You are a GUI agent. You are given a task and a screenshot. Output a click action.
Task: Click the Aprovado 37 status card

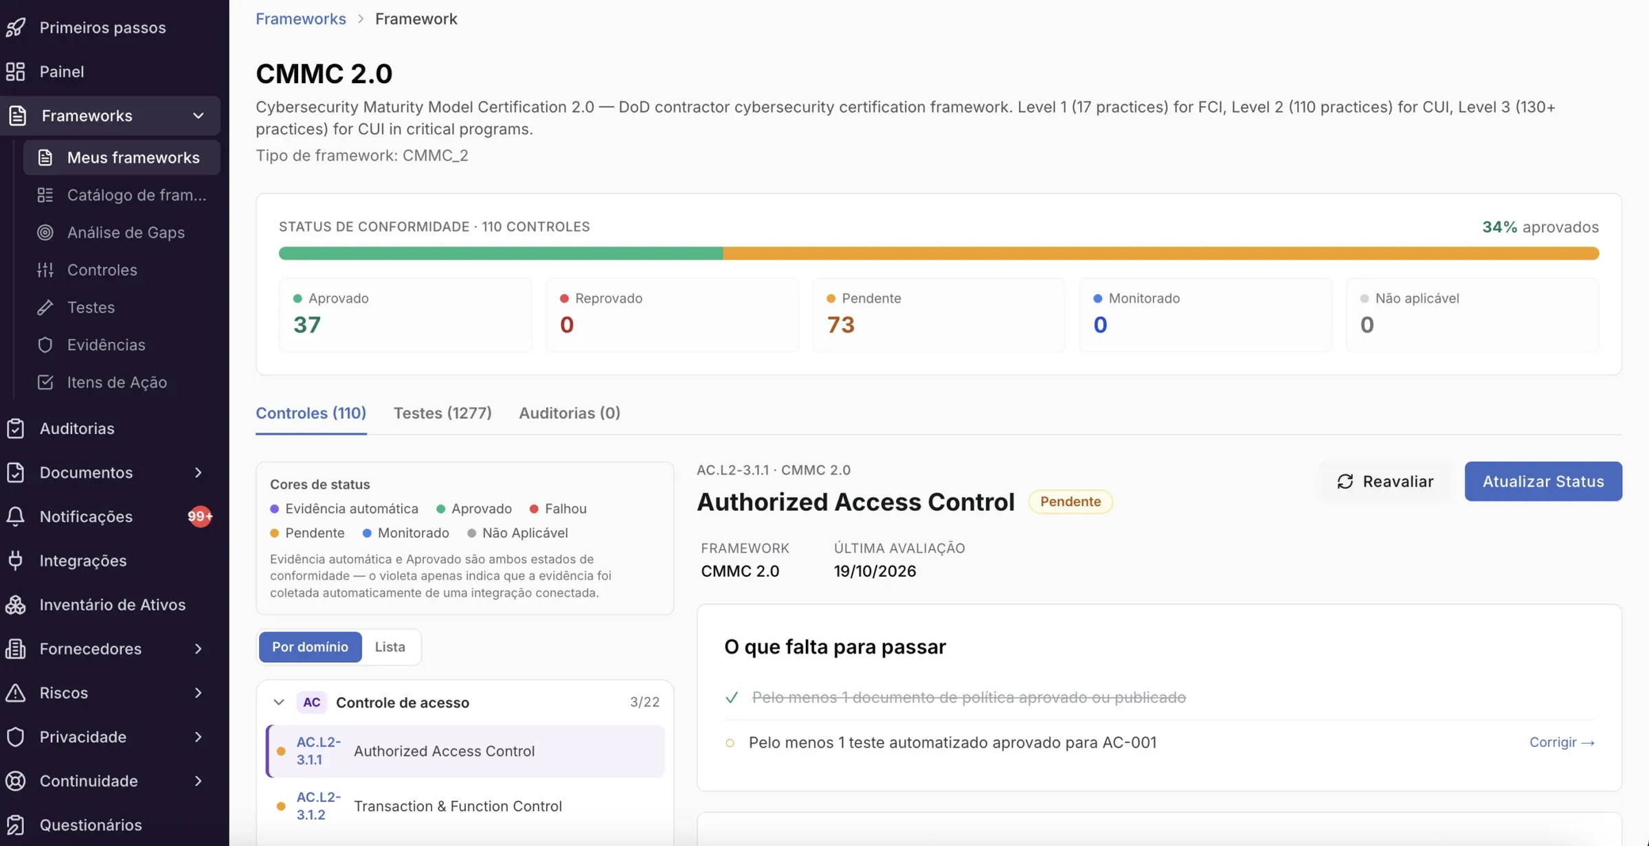pos(405,315)
